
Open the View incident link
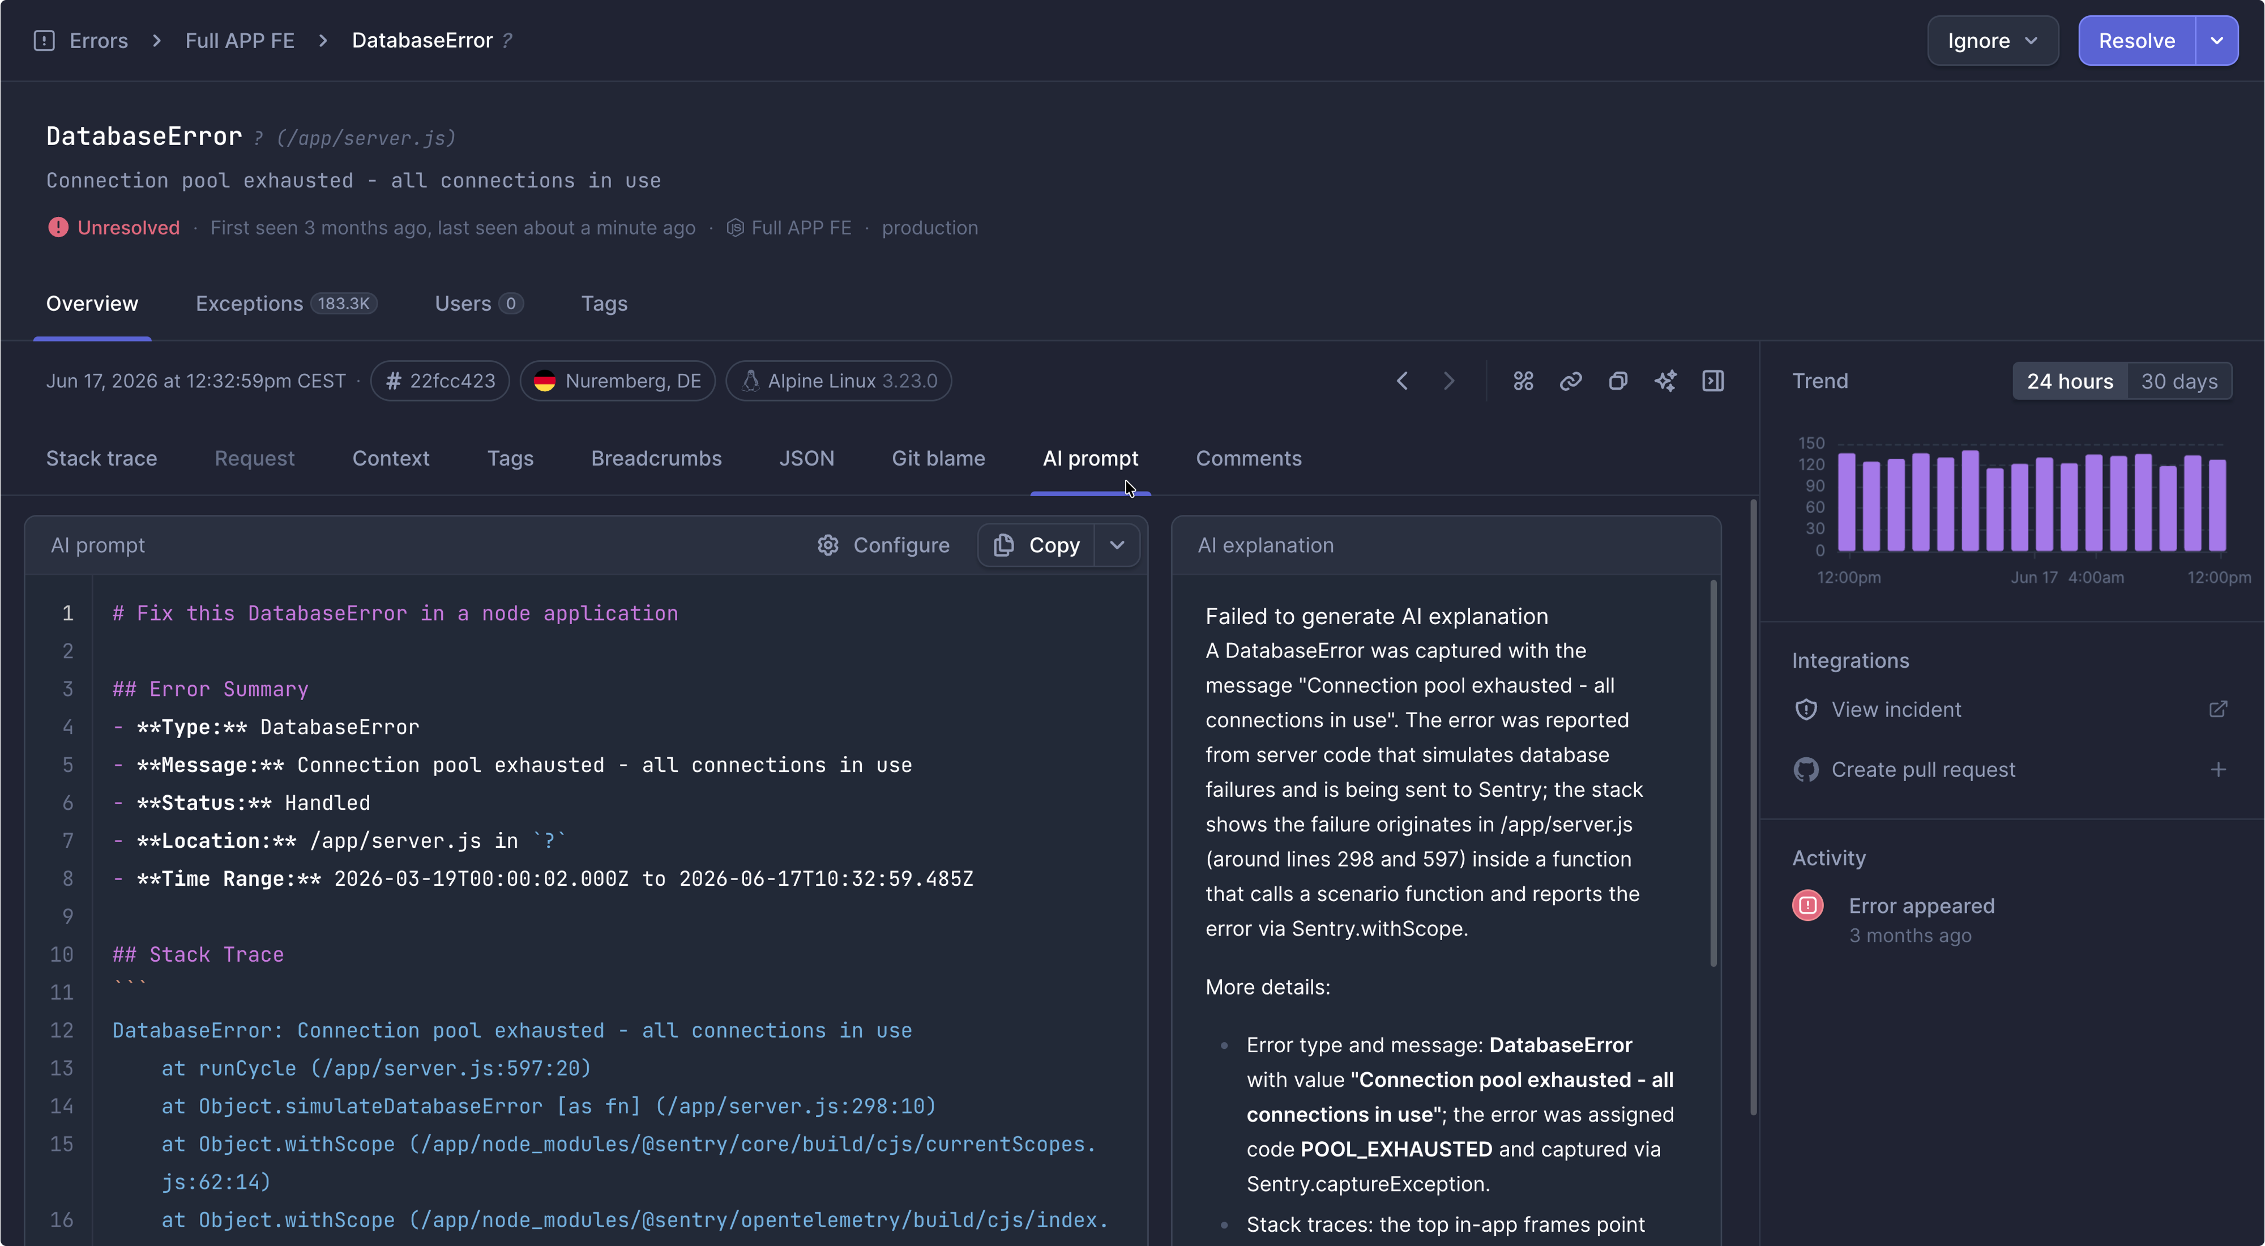click(1896, 709)
